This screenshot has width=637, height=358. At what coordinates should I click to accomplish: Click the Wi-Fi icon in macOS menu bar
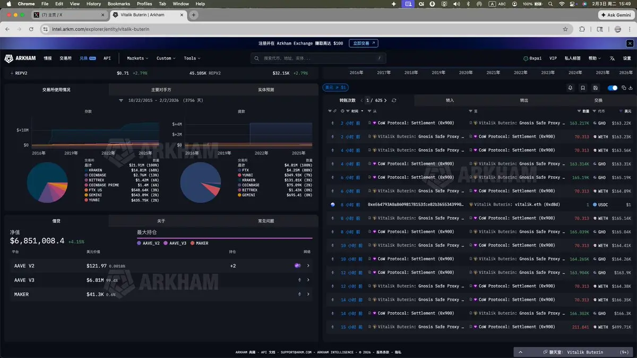point(562,4)
